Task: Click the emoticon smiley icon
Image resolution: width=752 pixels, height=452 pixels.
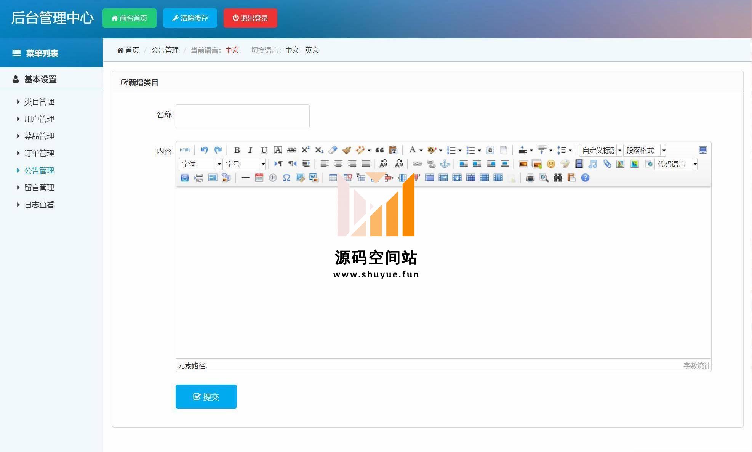Action: [x=551, y=164]
